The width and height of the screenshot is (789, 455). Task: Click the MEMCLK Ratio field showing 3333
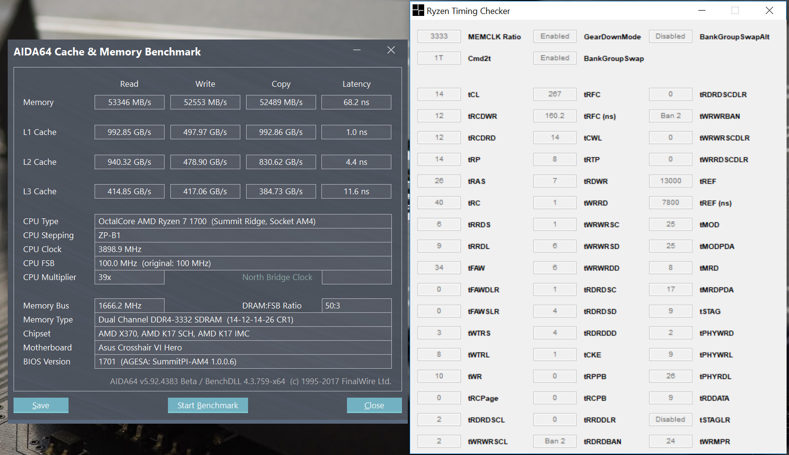[439, 36]
